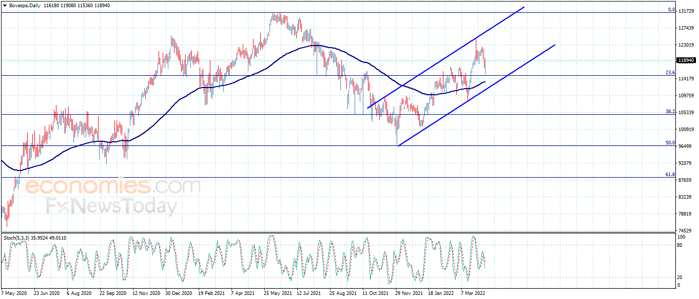Select the 23.6 Fibonacci level label

pos(670,73)
